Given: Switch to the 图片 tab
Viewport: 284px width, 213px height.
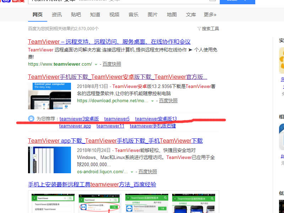Looking at the screenshot, I should (153, 15).
